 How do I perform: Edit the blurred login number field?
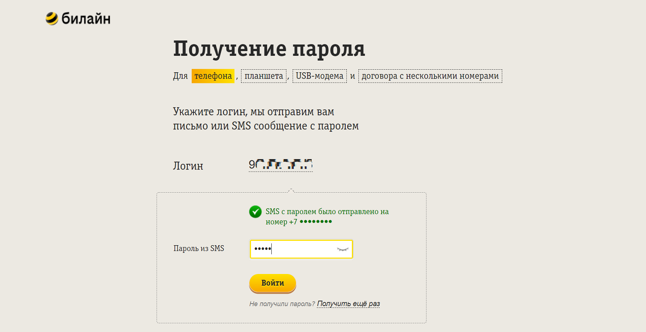tap(280, 165)
